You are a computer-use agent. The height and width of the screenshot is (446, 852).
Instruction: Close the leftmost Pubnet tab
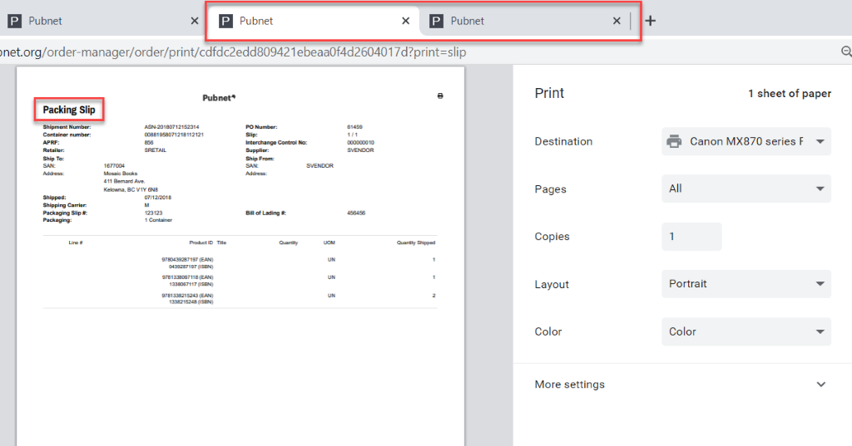[x=194, y=21]
